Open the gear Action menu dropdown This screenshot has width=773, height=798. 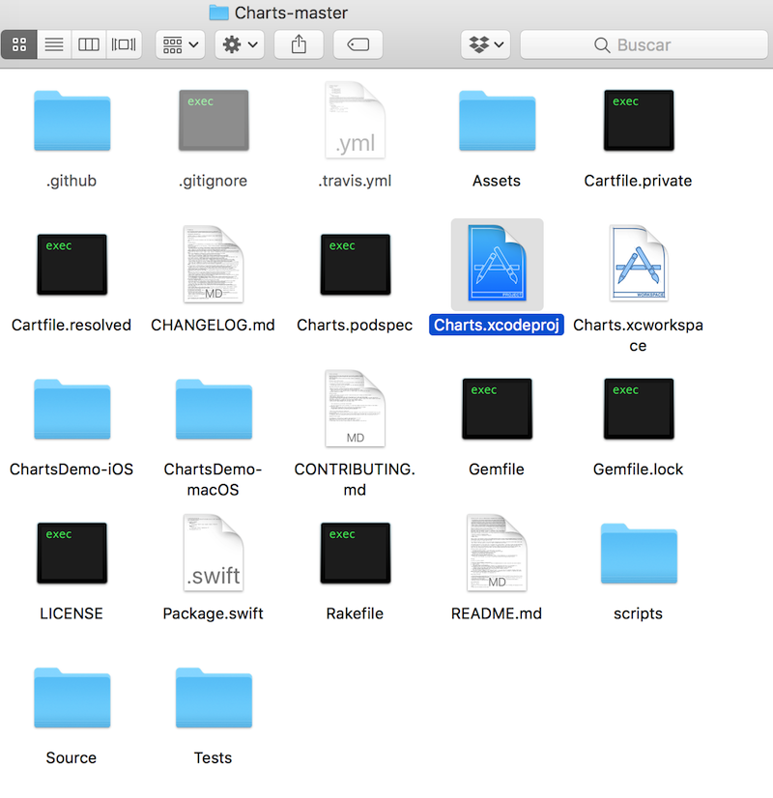240,44
